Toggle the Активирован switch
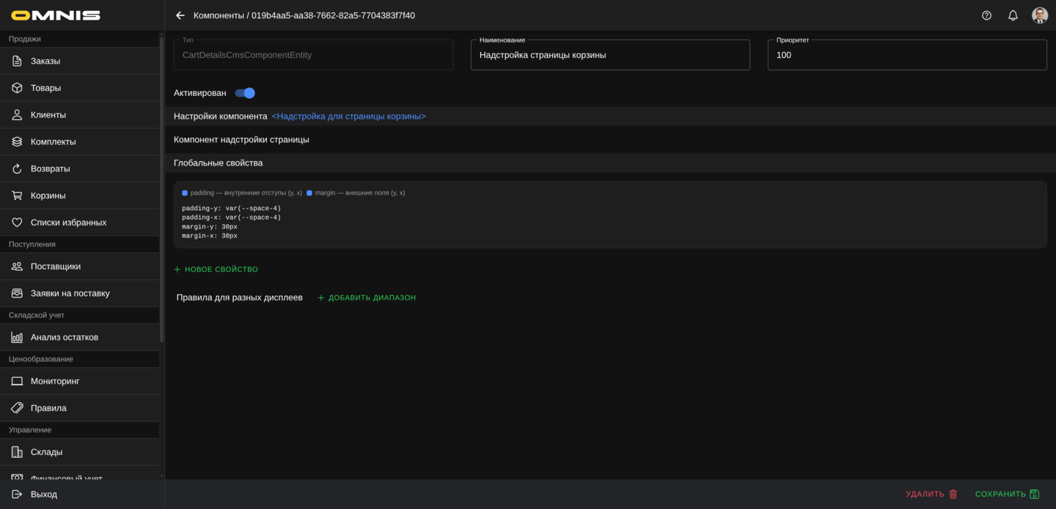The image size is (1056, 509). pyautogui.click(x=245, y=93)
